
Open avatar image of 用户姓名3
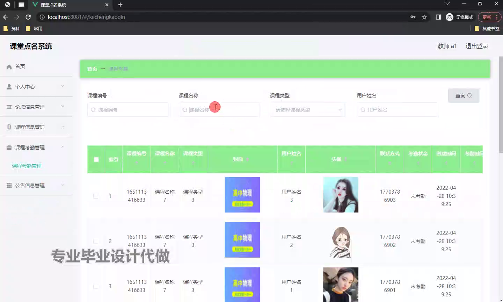tap(341, 195)
